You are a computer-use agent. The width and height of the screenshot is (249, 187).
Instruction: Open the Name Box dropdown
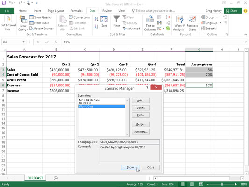click(x=23, y=42)
